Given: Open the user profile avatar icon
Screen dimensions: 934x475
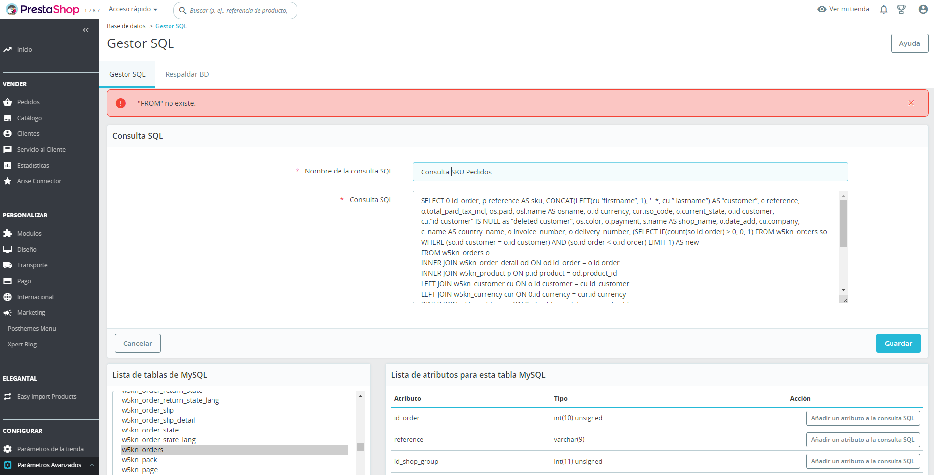Looking at the screenshot, I should coord(923,9).
